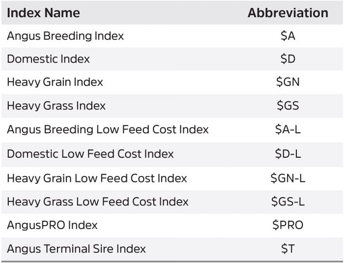
Task: Click the $A-L abbreviation cell
Action: coord(287,129)
